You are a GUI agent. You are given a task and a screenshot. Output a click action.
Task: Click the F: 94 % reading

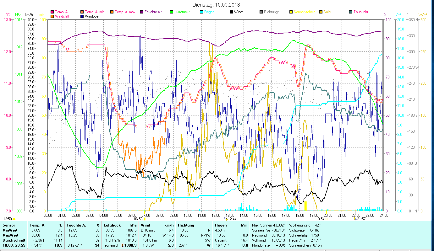(36, 245)
